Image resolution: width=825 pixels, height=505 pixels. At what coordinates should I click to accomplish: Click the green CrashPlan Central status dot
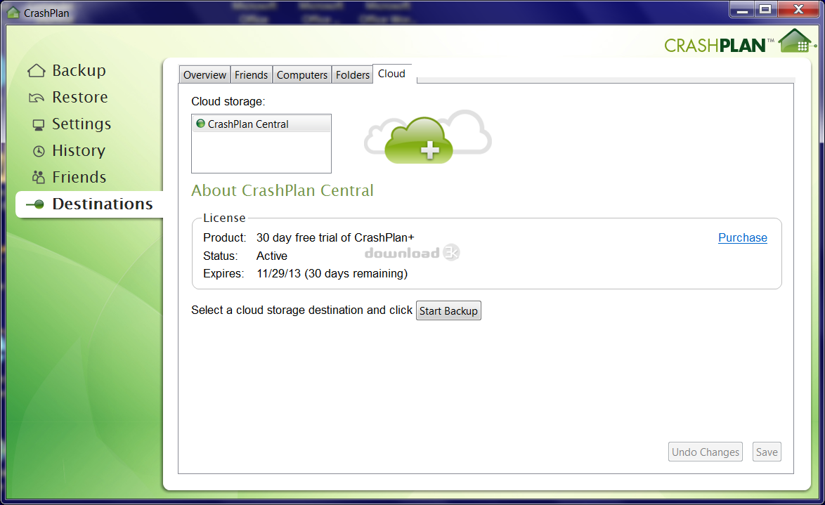tap(200, 124)
